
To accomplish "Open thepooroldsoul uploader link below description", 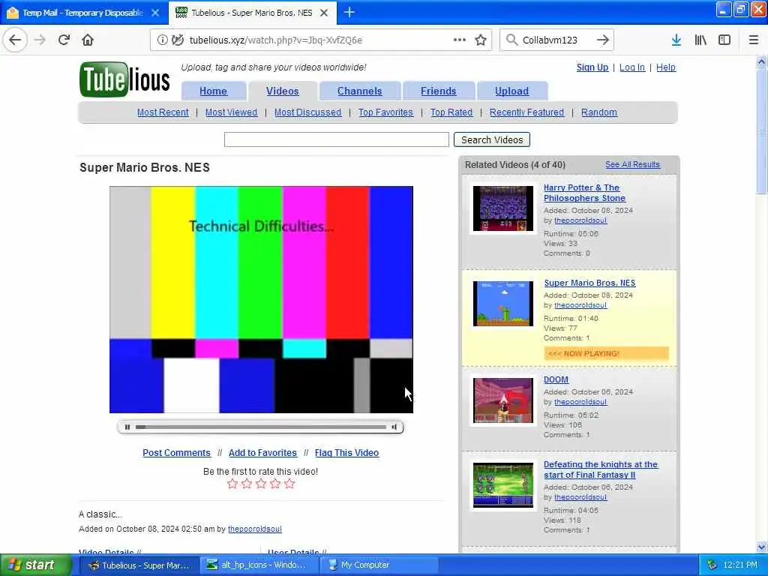I will [255, 529].
